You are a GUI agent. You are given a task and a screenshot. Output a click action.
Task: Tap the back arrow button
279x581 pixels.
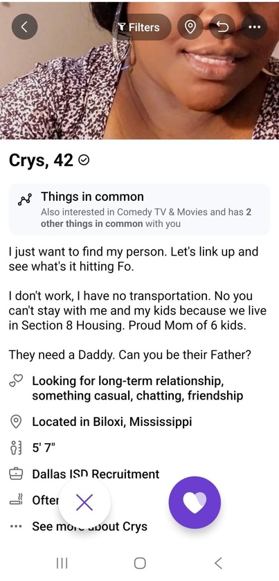click(x=24, y=27)
